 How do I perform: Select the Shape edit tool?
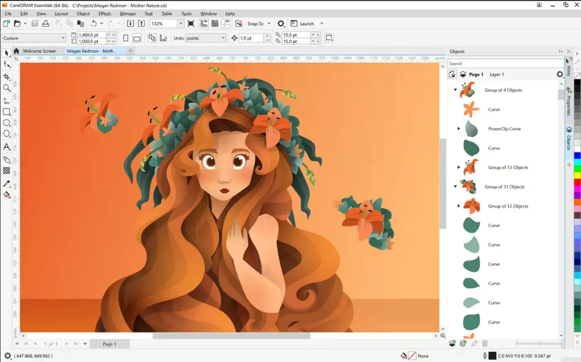coord(6,65)
